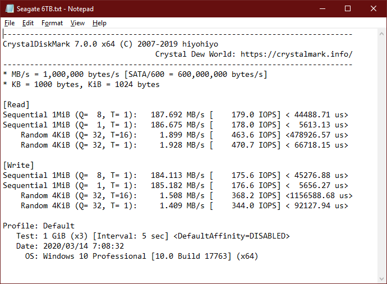Screen dimensions: 387x284
Task: Click the Windows 10 Professional OS line
Action: [141, 256]
